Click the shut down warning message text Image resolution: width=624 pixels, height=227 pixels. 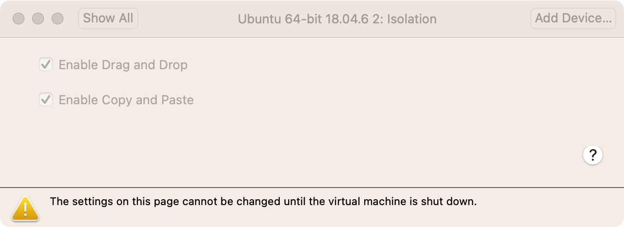pyautogui.click(x=263, y=201)
